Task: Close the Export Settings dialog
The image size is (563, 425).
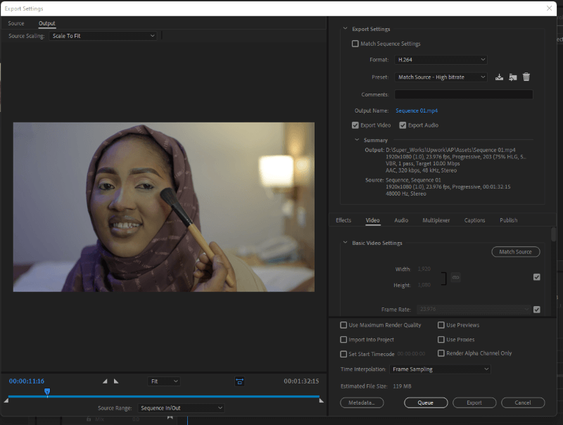Action: [x=549, y=8]
